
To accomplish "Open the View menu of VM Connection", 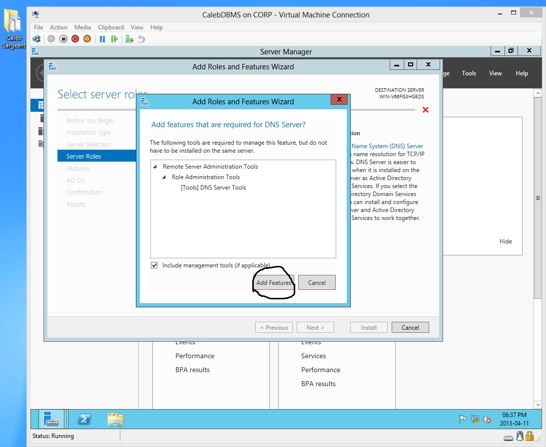I will point(137,27).
